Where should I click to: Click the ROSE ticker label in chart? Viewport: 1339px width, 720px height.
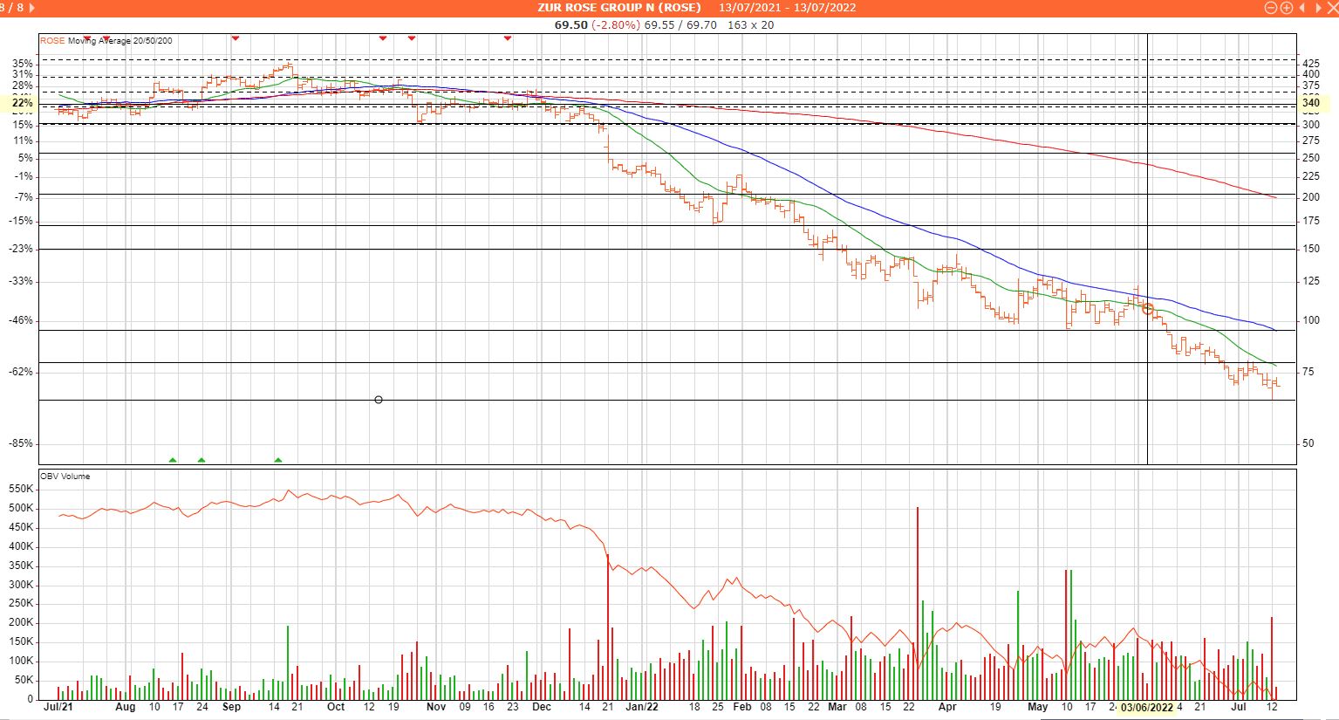click(x=52, y=41)
